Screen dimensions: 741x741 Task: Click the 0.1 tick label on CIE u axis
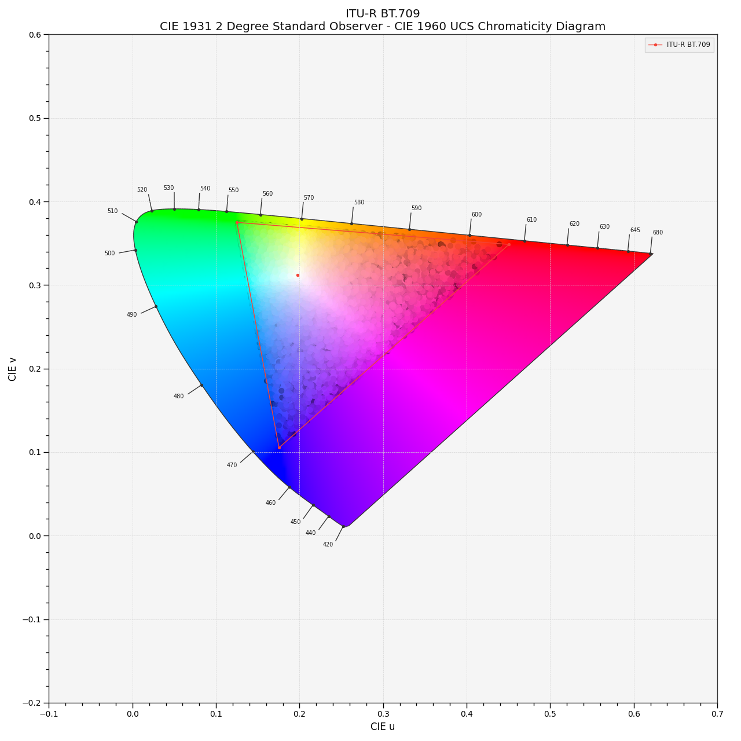(216, 714)
